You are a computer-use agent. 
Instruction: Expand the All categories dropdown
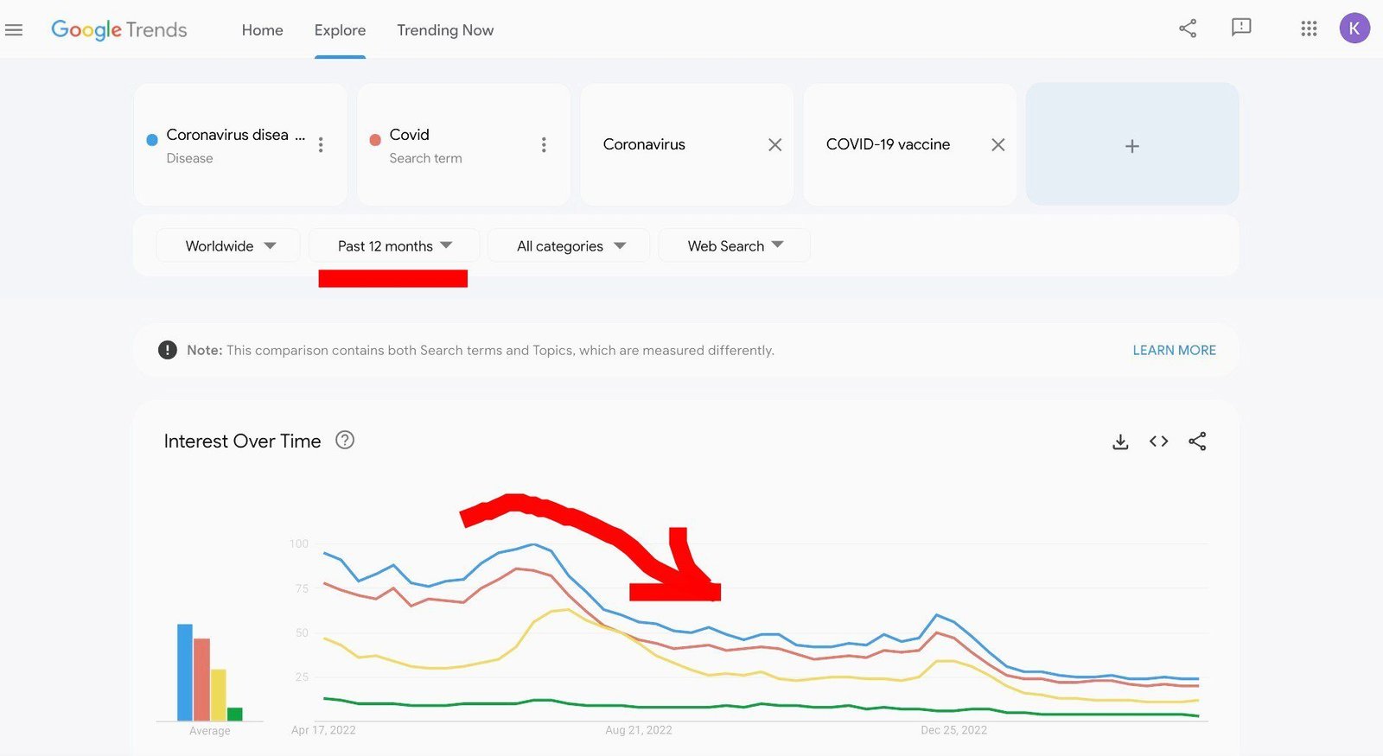pos(569,245)
